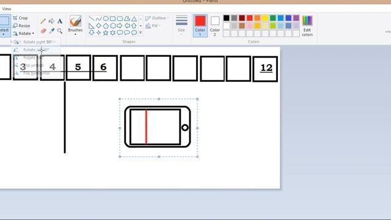
Task: Choose the Five-point star shape
Action: pyautogui.click(x=106, y=32)
